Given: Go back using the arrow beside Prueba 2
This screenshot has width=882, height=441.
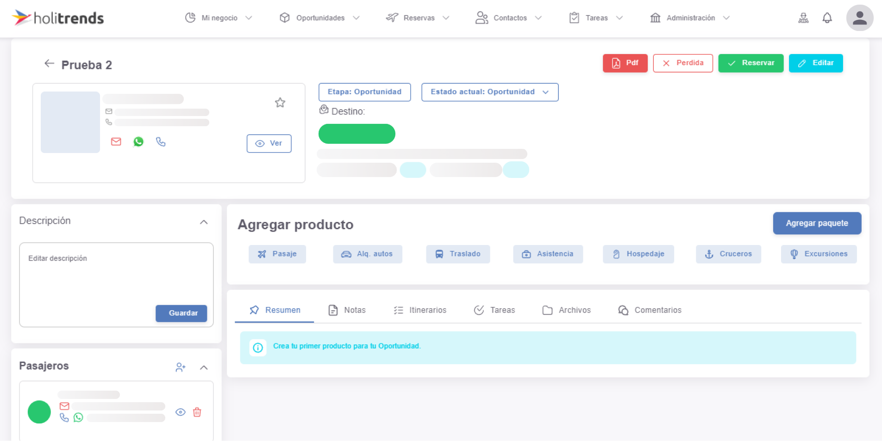Looking at the screenshot, I should coord(49,64).
